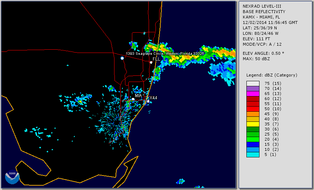Click the '15 (3)' legend label
The width and height of the screenshot is (314, 190).
(271, 144)
